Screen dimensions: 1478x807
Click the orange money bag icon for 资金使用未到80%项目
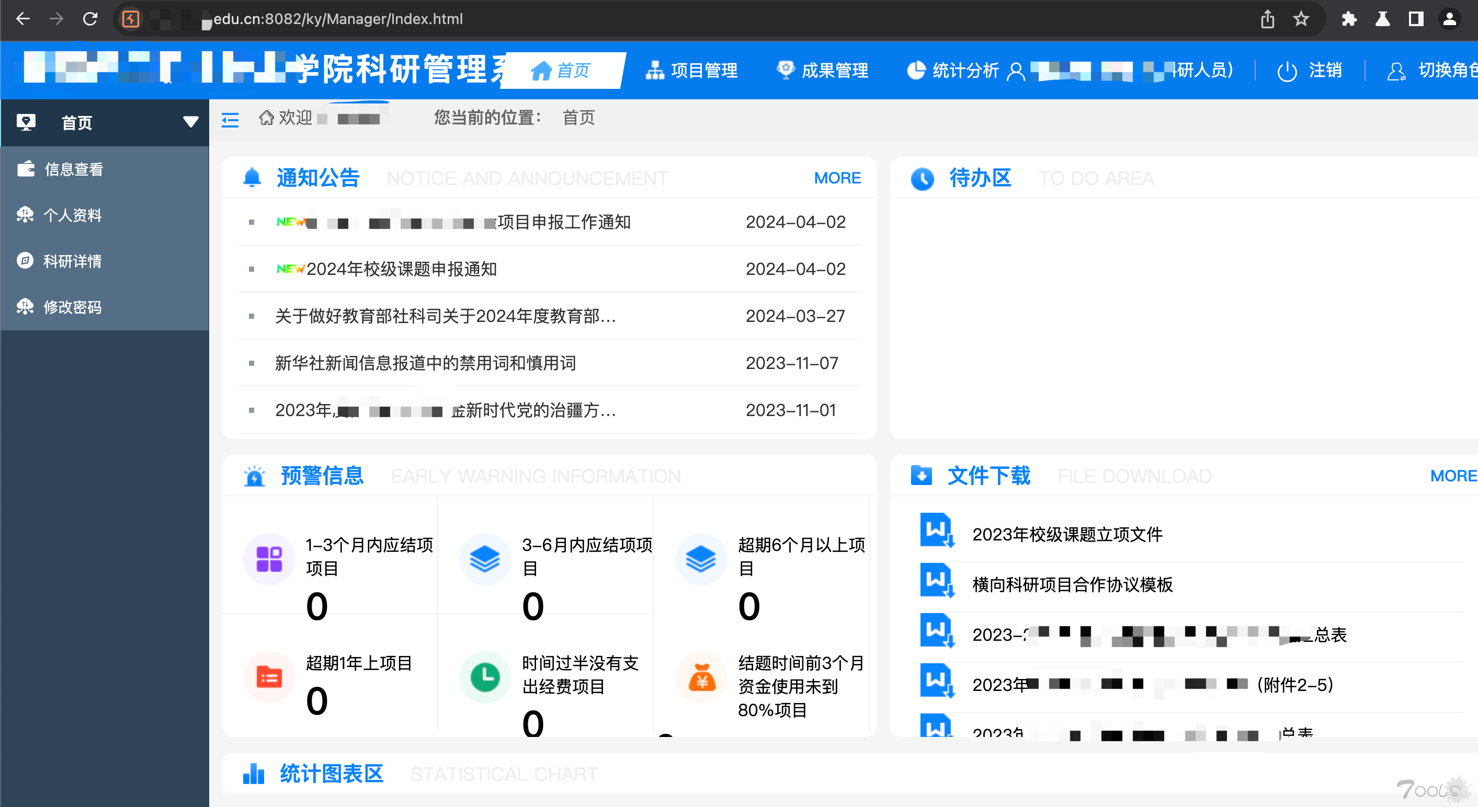click(x=701, y=677)
